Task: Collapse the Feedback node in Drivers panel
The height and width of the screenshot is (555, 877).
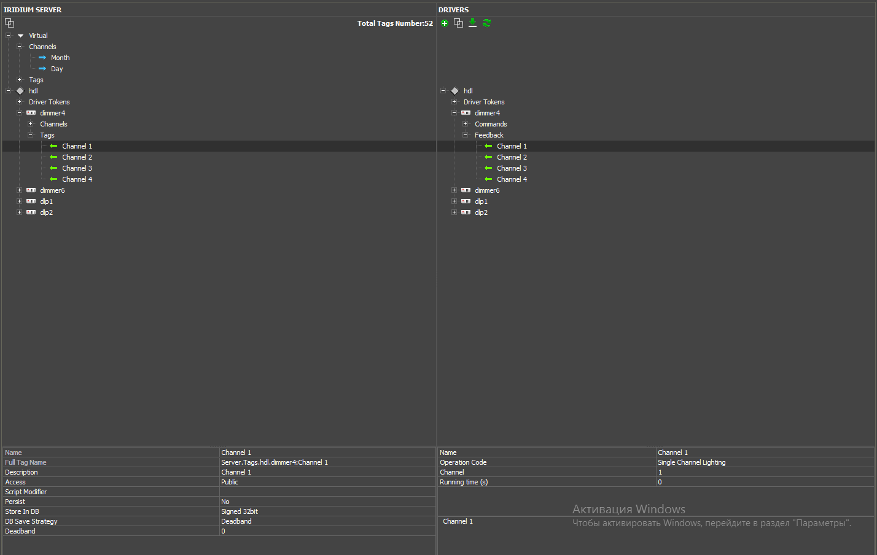Action: click(x=465, y=135)
